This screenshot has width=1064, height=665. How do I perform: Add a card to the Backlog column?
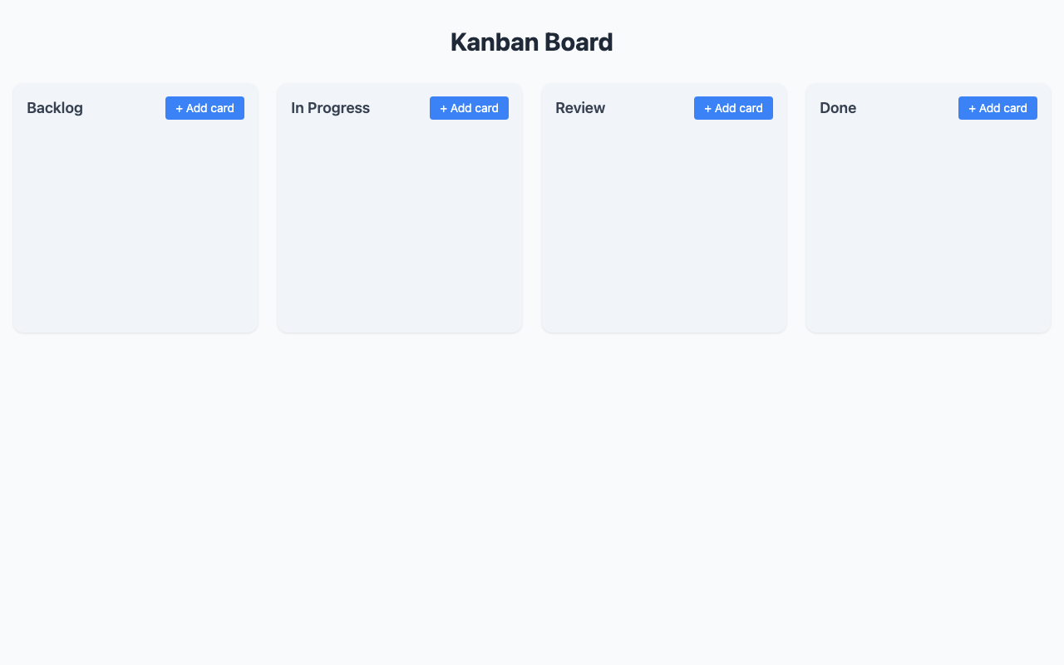[x=204, y=108]
